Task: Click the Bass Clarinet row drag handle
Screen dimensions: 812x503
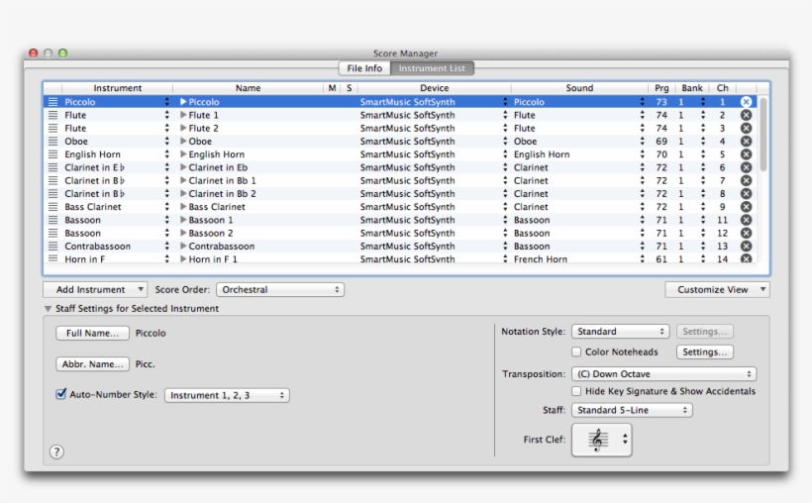Action: 52,207
